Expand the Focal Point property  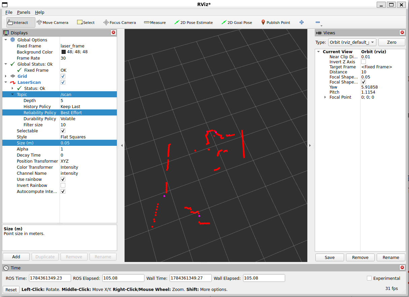pyautogui.click(x=325, y=97)
